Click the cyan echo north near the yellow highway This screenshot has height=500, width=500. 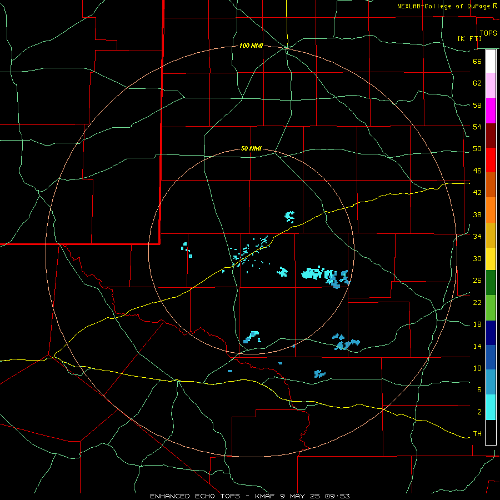click(x=289, y=217)
